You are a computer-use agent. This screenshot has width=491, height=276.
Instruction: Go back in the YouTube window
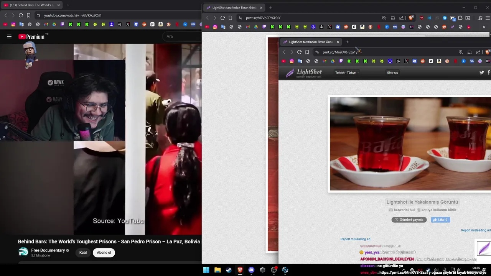pyautogui.click(x=5, y=15)
